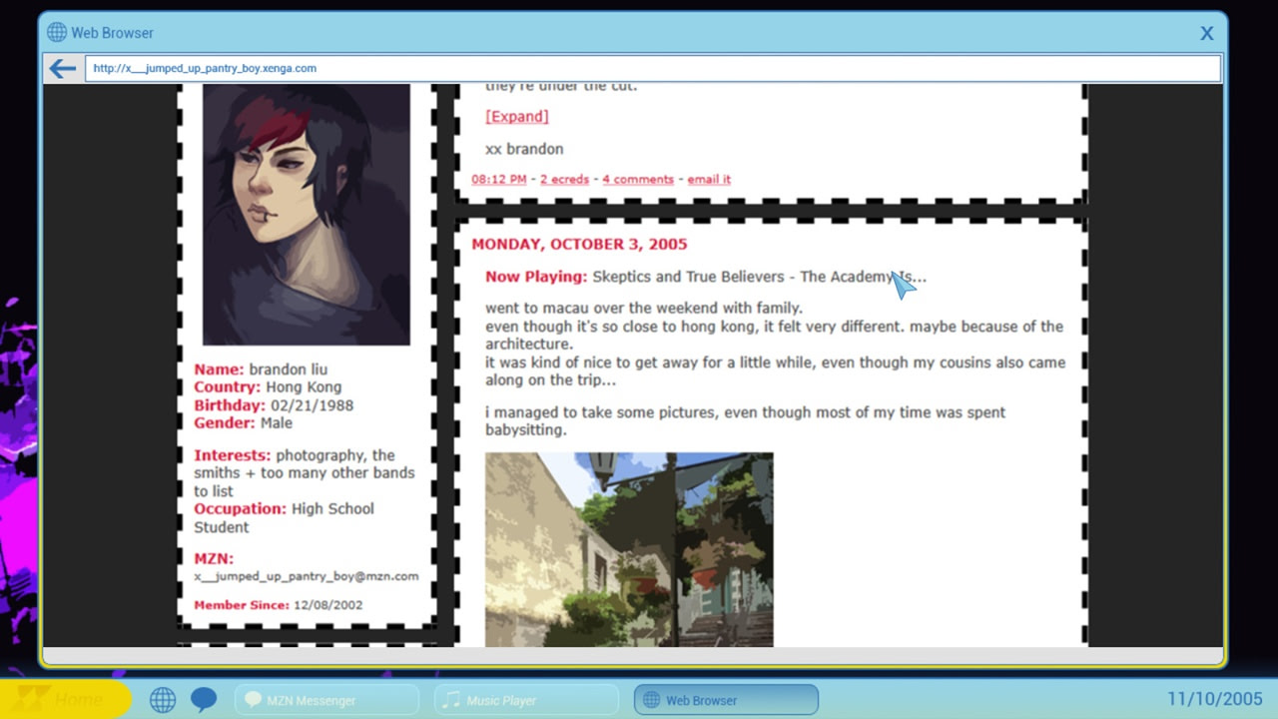Expand the post via the [Expand] link
This screenshot has width=1278, height=719.
pos(516,116)
